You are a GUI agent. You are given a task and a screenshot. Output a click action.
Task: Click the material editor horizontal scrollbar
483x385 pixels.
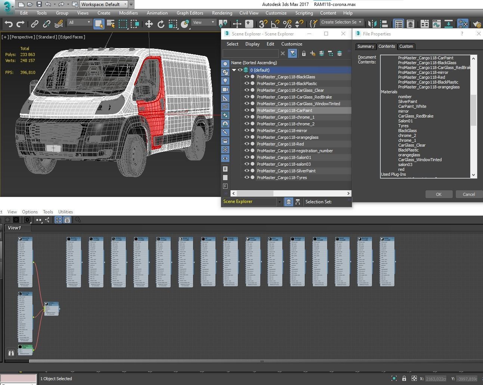256,361
